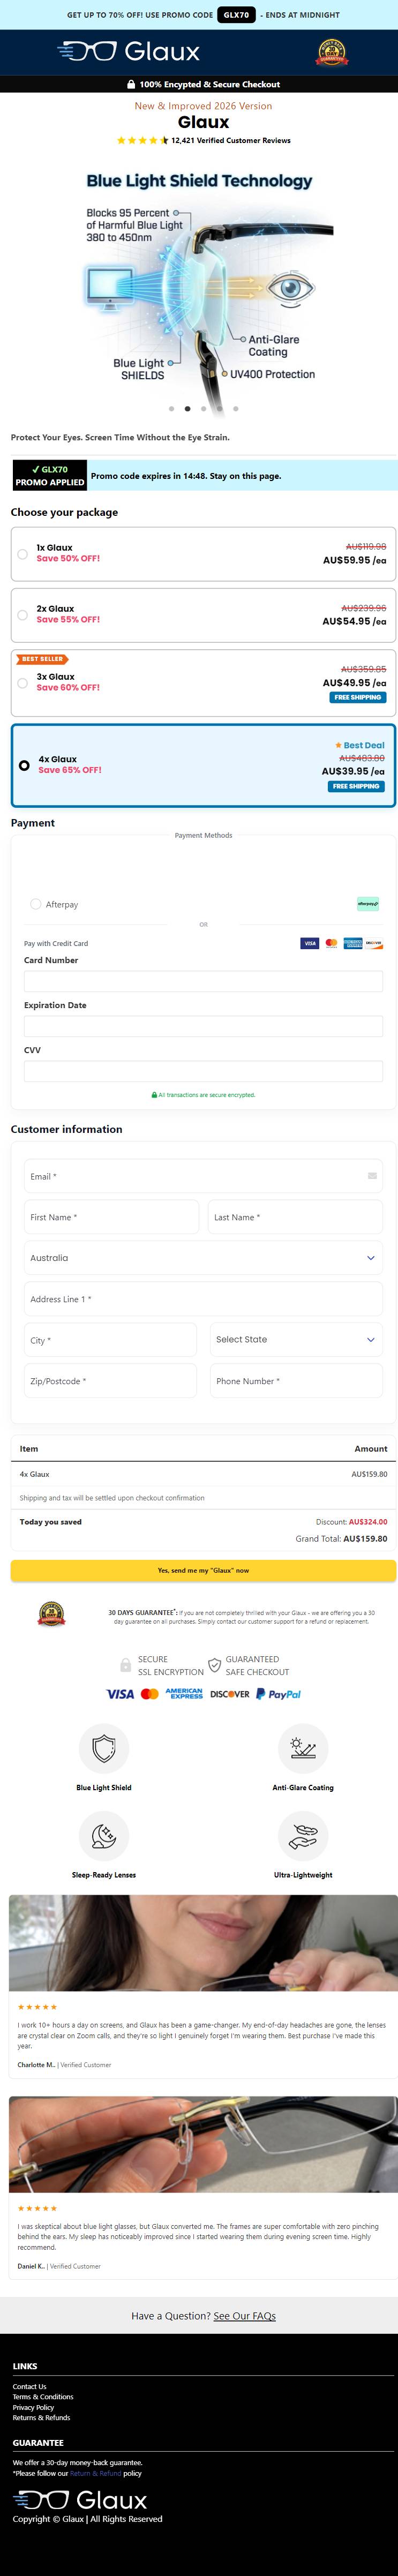This screenshot has height=2576, width=398.
Task: Click the shield check icon beside Guaranteed Safe Checkout
Action: coord(214,1665)
